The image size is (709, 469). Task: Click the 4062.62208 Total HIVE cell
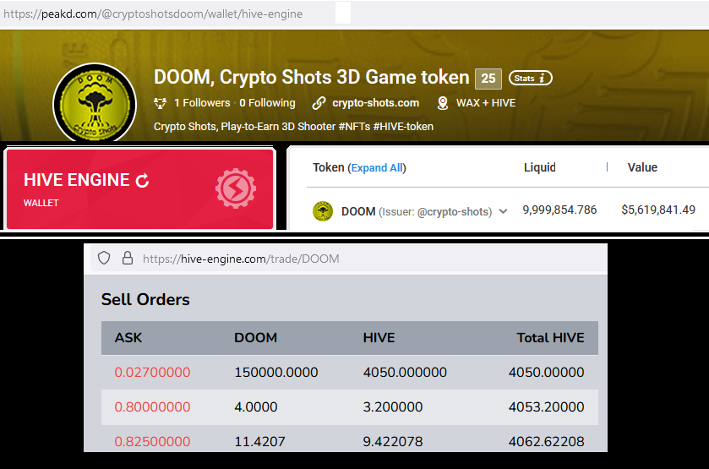546,441
